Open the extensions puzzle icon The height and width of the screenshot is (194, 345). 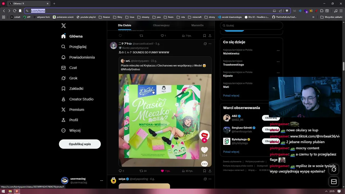(322, 11)
